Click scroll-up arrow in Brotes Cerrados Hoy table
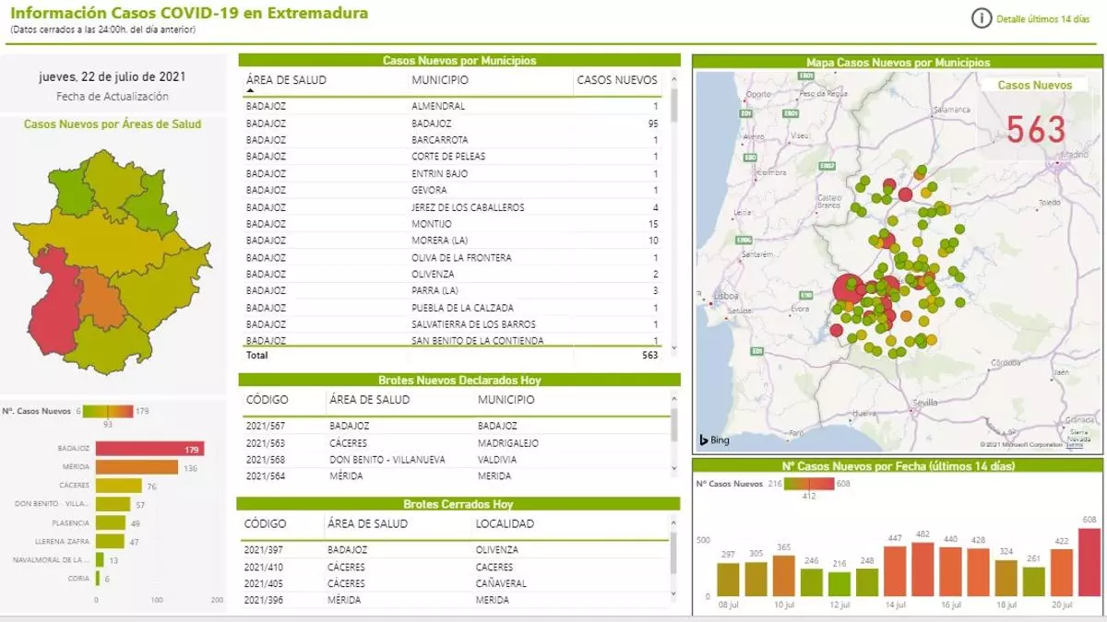 coord(673,522)
